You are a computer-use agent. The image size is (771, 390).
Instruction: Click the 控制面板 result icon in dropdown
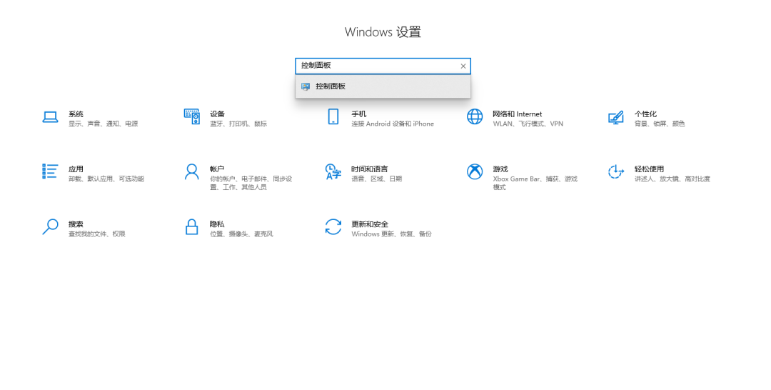[306, 86]
